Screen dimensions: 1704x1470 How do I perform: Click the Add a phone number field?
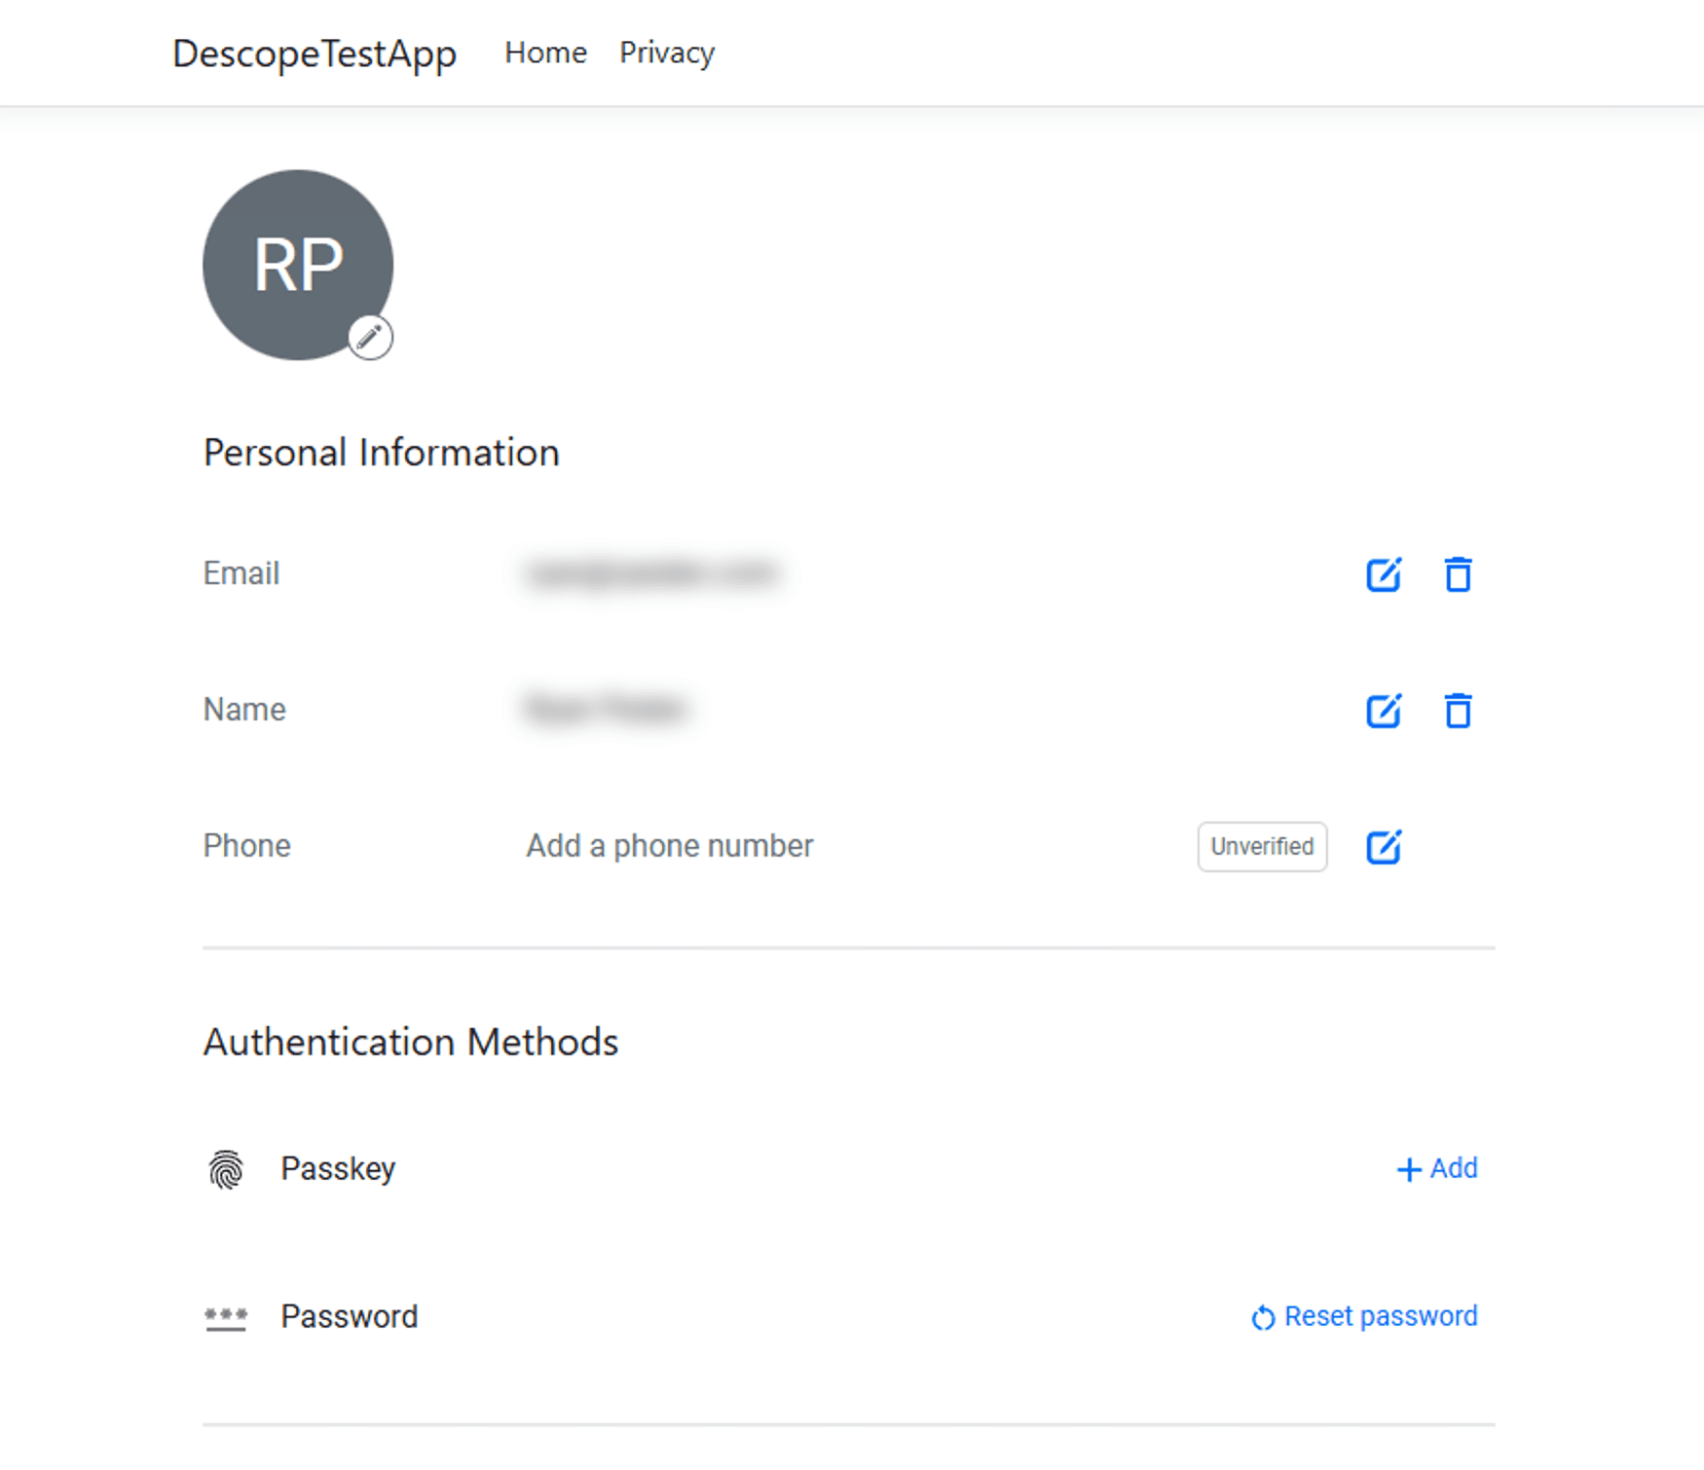coord(669,845)
